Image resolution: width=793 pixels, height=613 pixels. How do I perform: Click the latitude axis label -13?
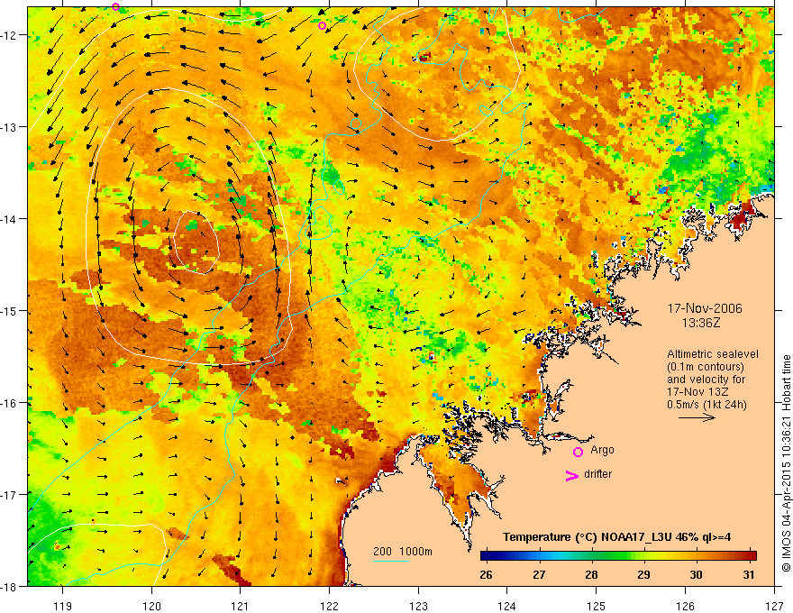(x=10, y=127)
